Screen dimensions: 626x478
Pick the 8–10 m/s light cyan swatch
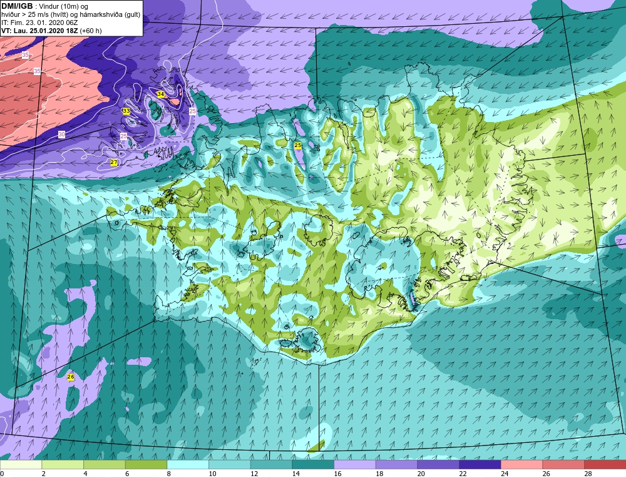tap(188, 464)
